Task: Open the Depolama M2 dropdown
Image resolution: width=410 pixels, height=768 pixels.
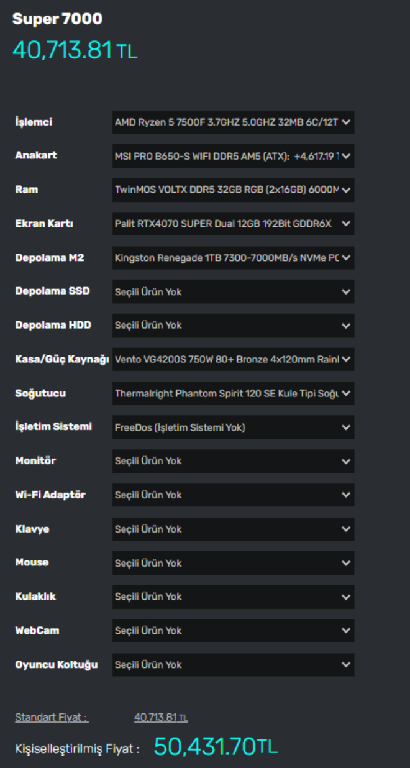Action: tap(233, 258)
